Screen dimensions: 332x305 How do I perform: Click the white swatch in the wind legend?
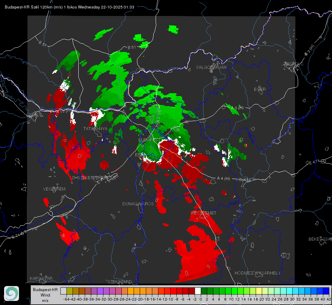click(x=198, y=291)
